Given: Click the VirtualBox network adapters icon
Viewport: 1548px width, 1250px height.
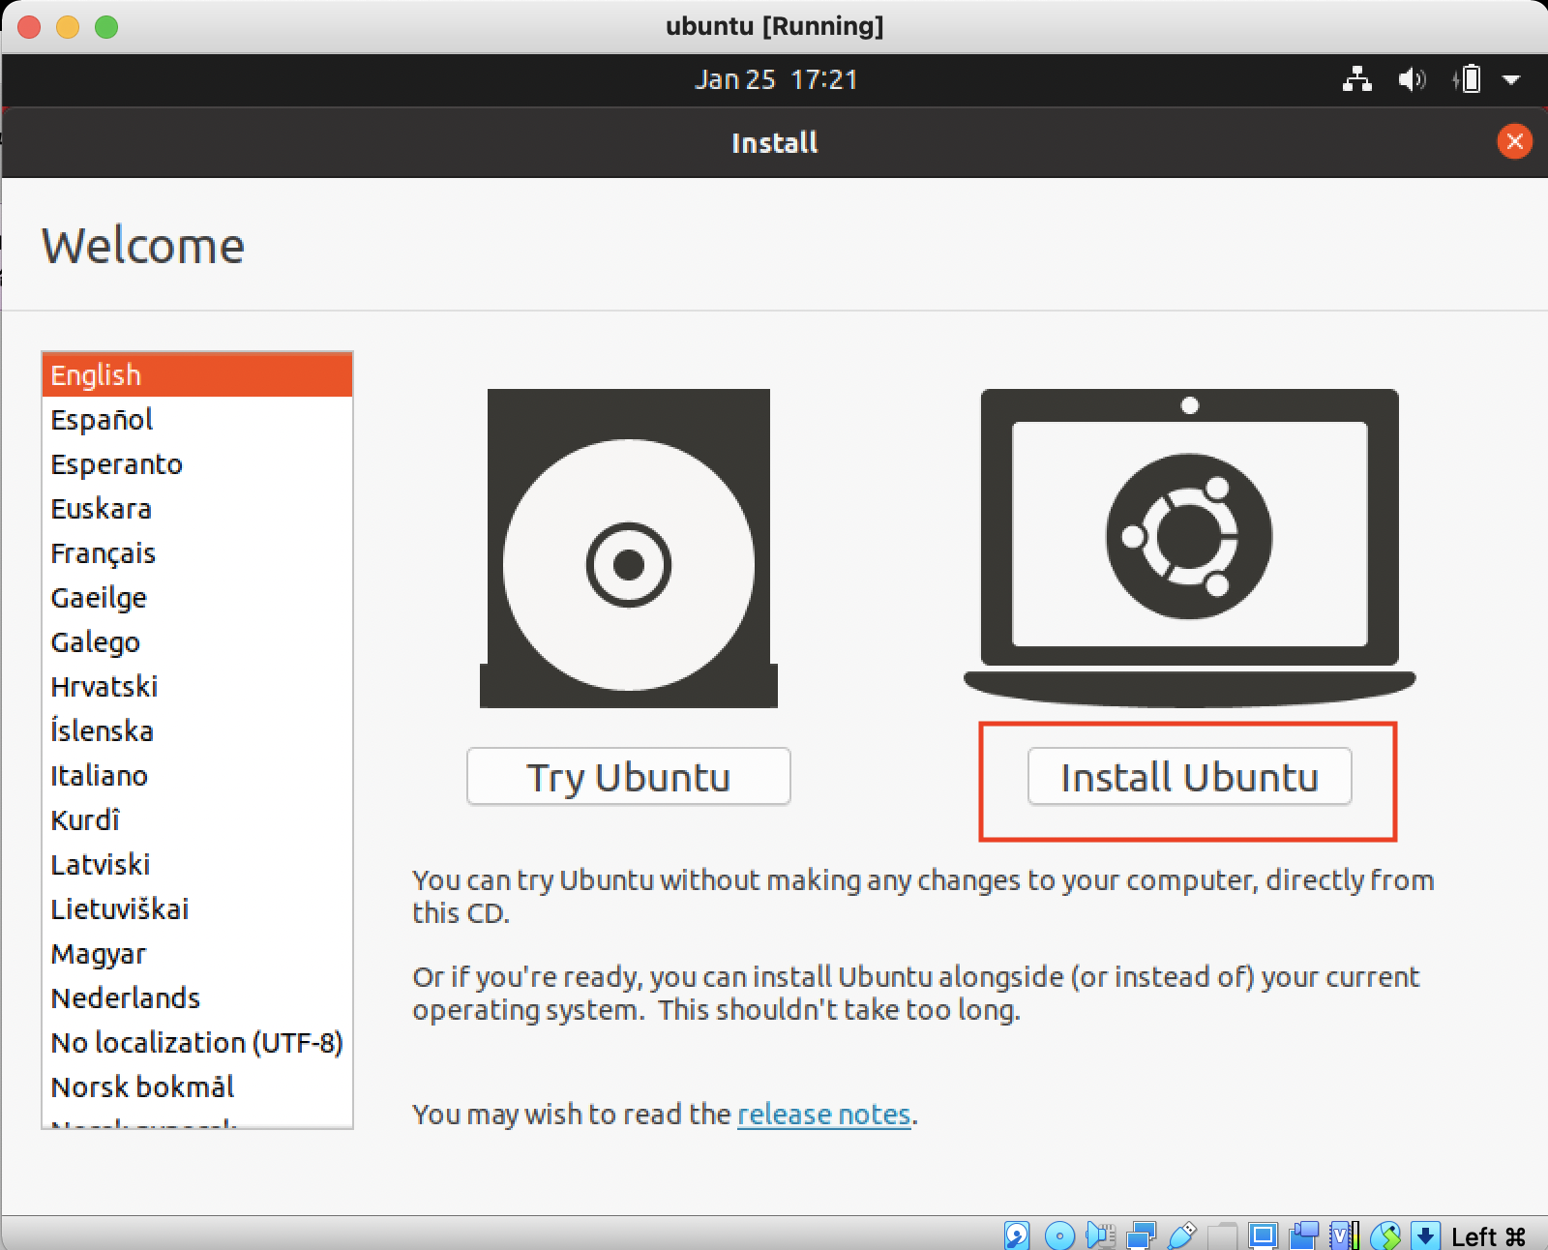Looking at the screenshot, I should click(1142, 1235).
